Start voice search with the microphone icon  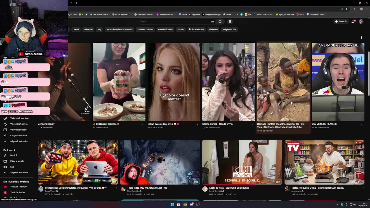pos(230,21)
